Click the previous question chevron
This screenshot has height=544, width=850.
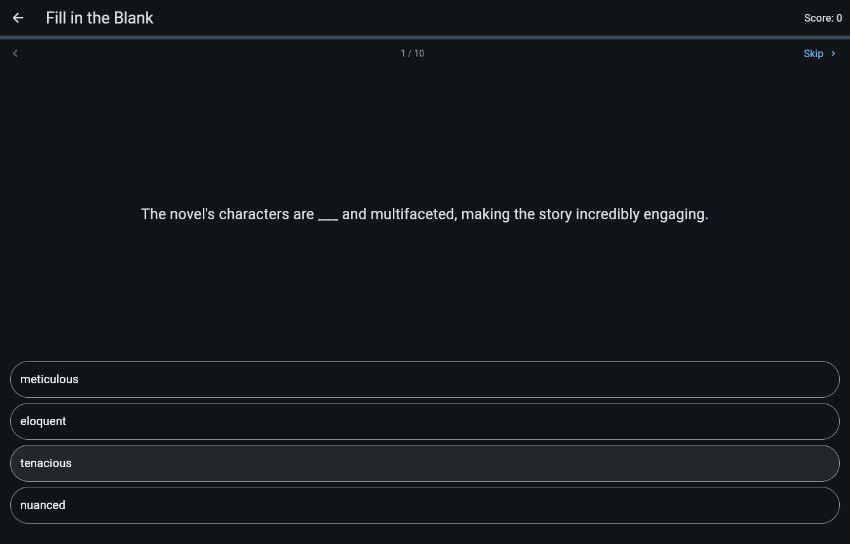(15, 53)
